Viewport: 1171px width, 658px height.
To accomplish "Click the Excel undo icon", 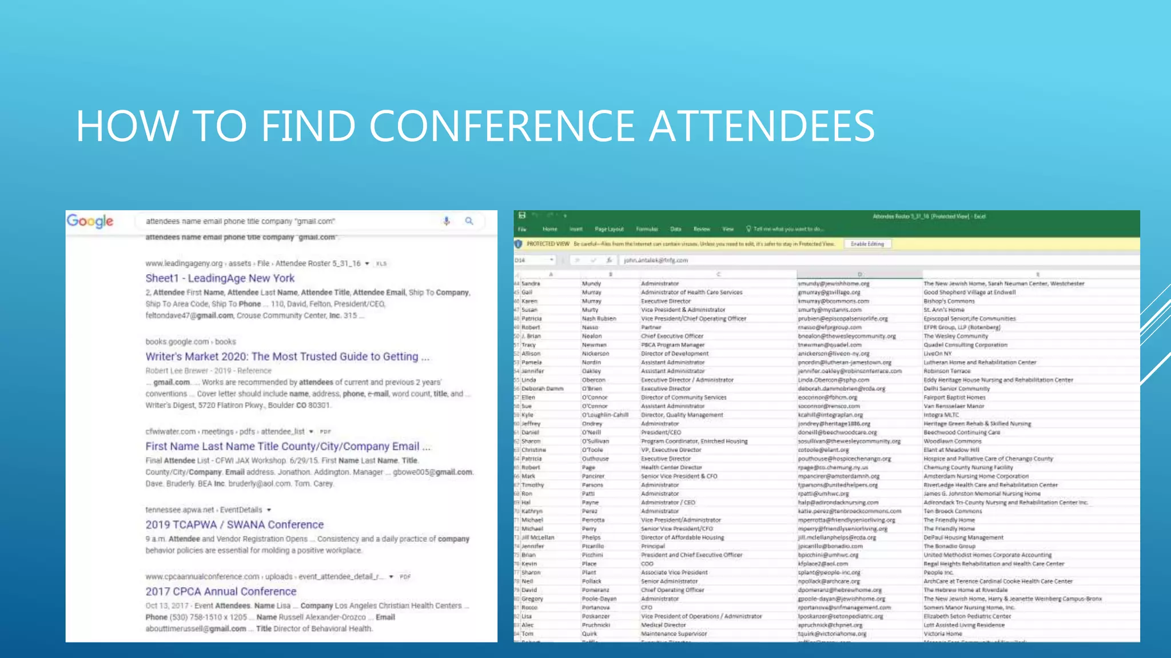I will tap(536, 215).
